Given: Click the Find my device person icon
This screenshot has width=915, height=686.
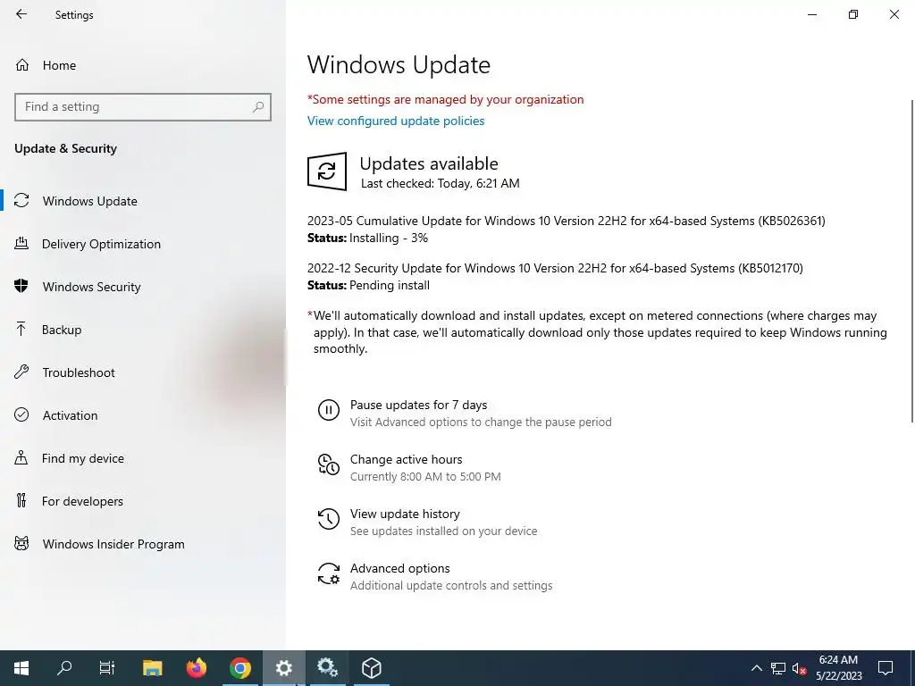Looking at the screenshot, I should point(21,457).
